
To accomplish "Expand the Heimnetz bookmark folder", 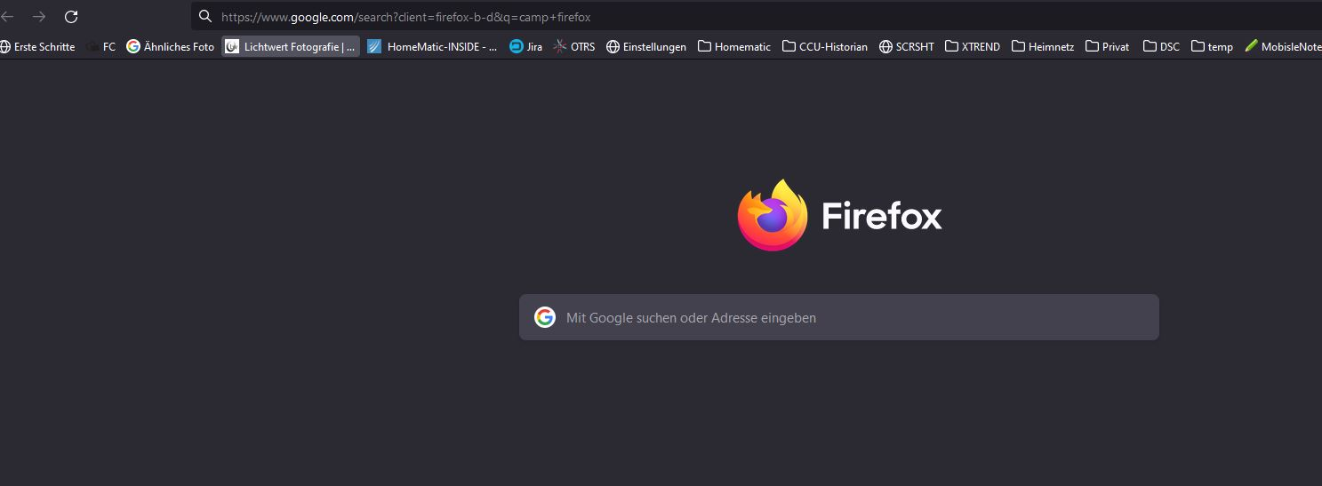I will click(1043, 47).
